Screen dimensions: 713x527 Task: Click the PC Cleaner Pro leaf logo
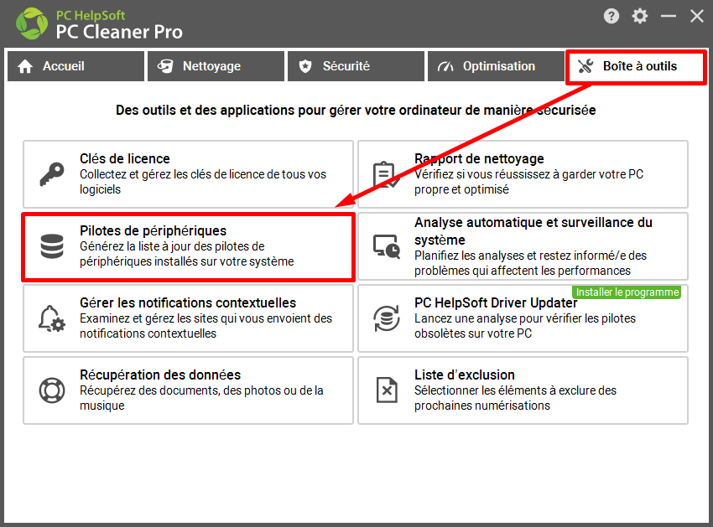32,23
